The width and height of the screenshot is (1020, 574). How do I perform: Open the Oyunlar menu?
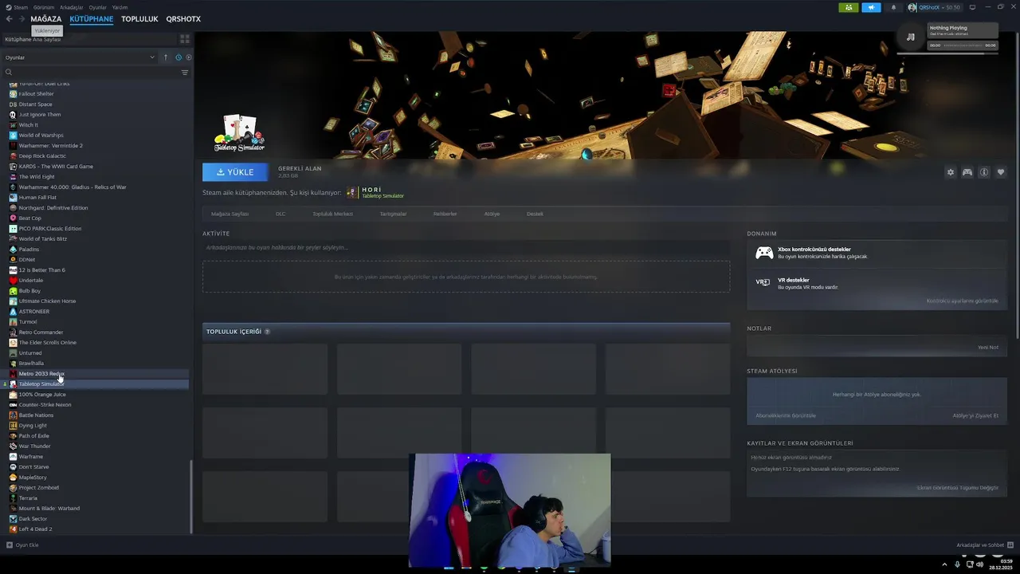pyautogui.click(x=98, y=7)
